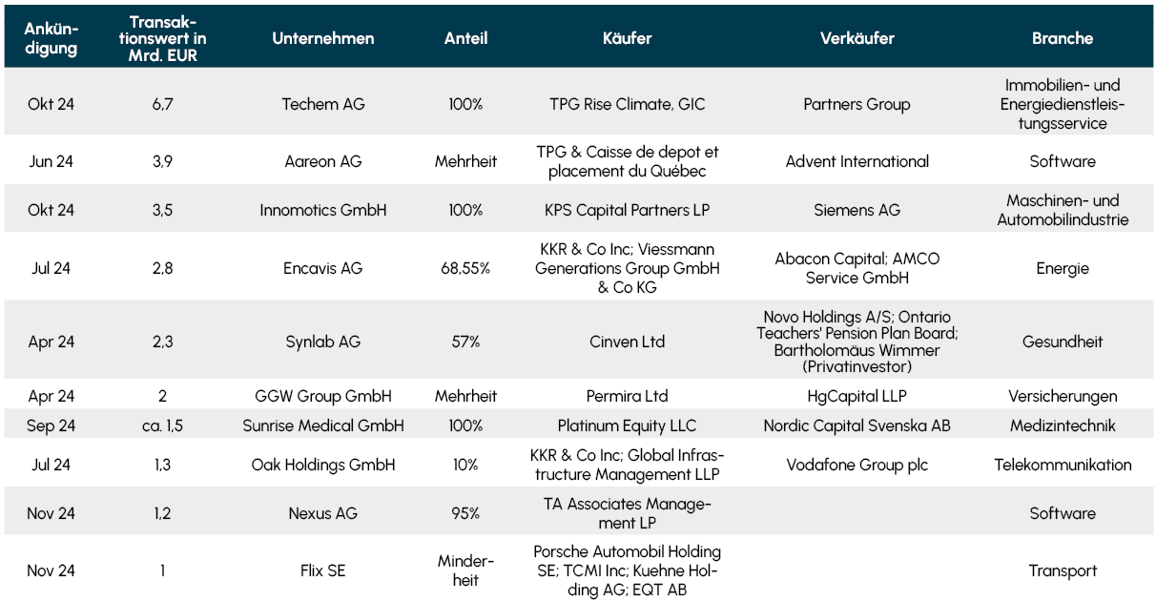Click the Käufer column header
The width and height of the screenshot is (1156, 601).
point(627,39)
